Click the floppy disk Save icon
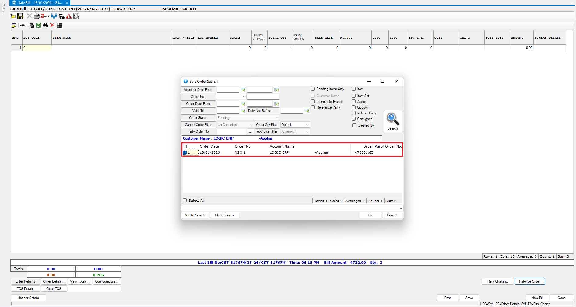Screen dimensions: 576x307 [x=20, y=16]
